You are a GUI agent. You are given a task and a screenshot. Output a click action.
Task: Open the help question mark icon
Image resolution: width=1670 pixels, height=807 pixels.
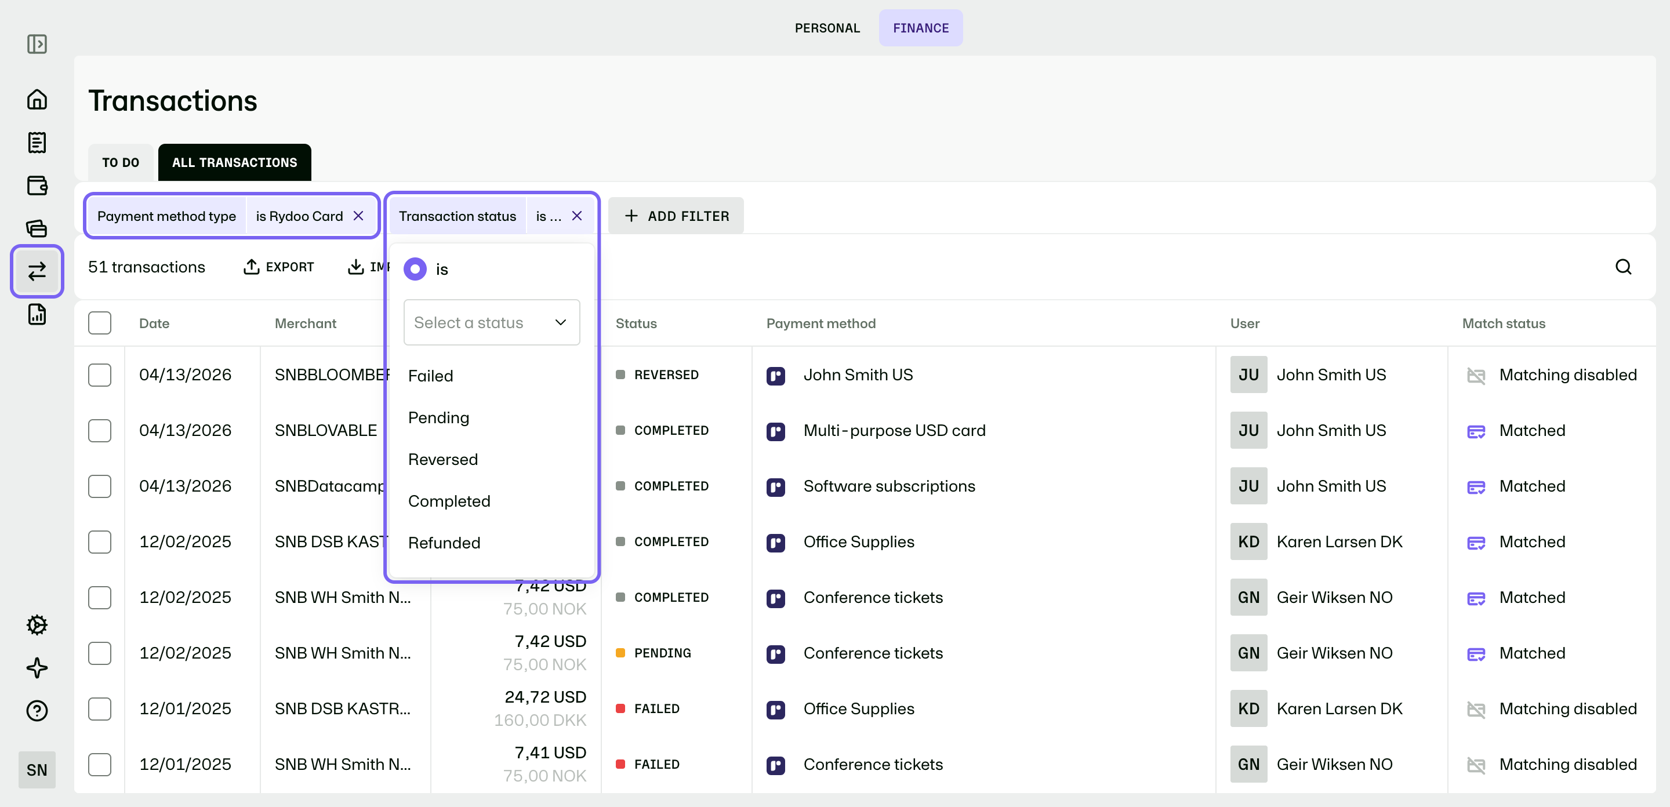pos(37,711)
